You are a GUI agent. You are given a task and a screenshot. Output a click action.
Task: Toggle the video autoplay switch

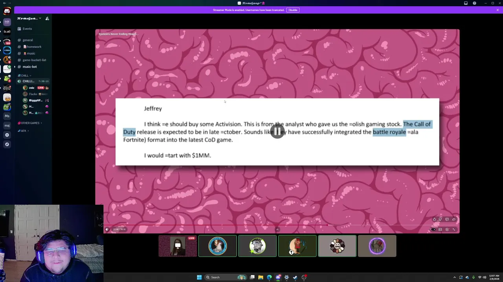point(433,230)
